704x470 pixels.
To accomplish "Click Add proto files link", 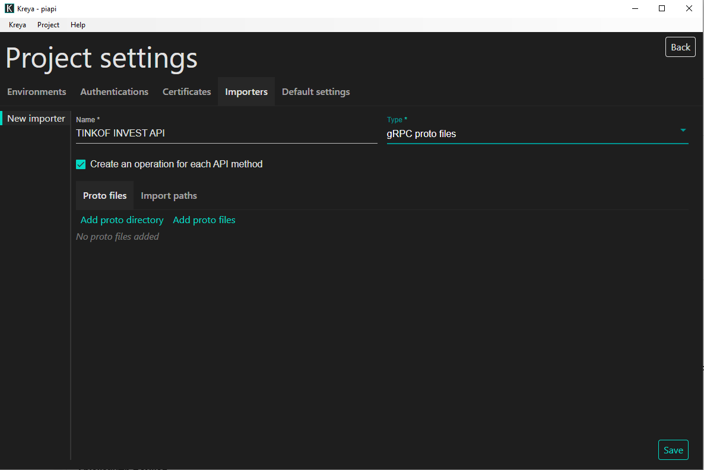I will (x=204, y=220).
